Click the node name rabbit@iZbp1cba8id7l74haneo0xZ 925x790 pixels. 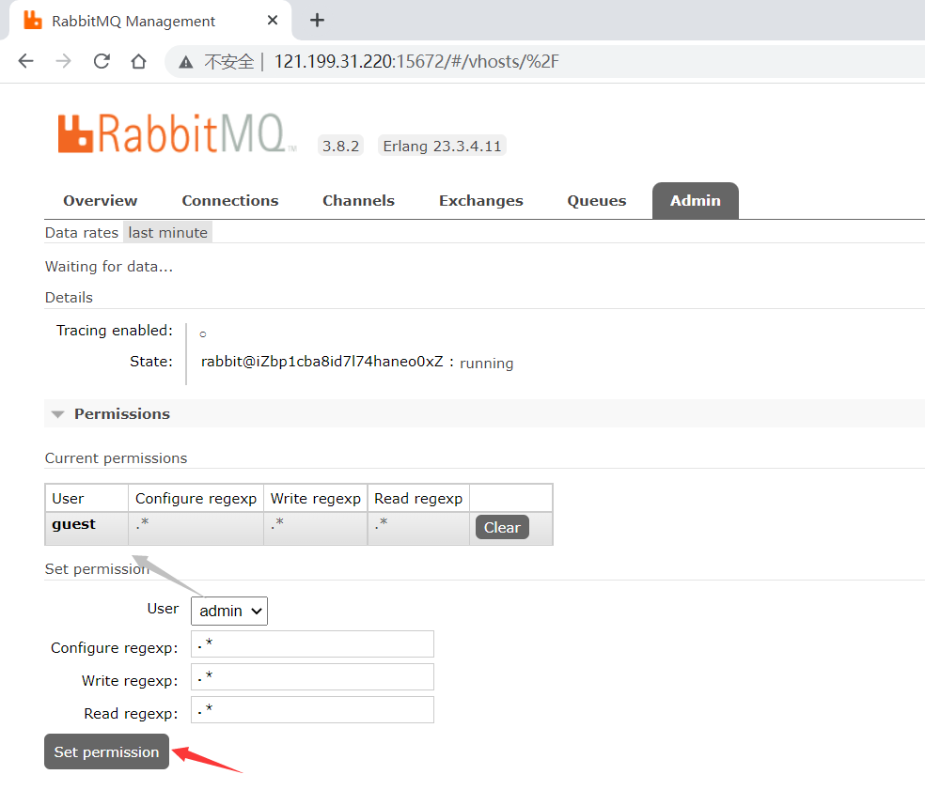click(x=322, y=362)
